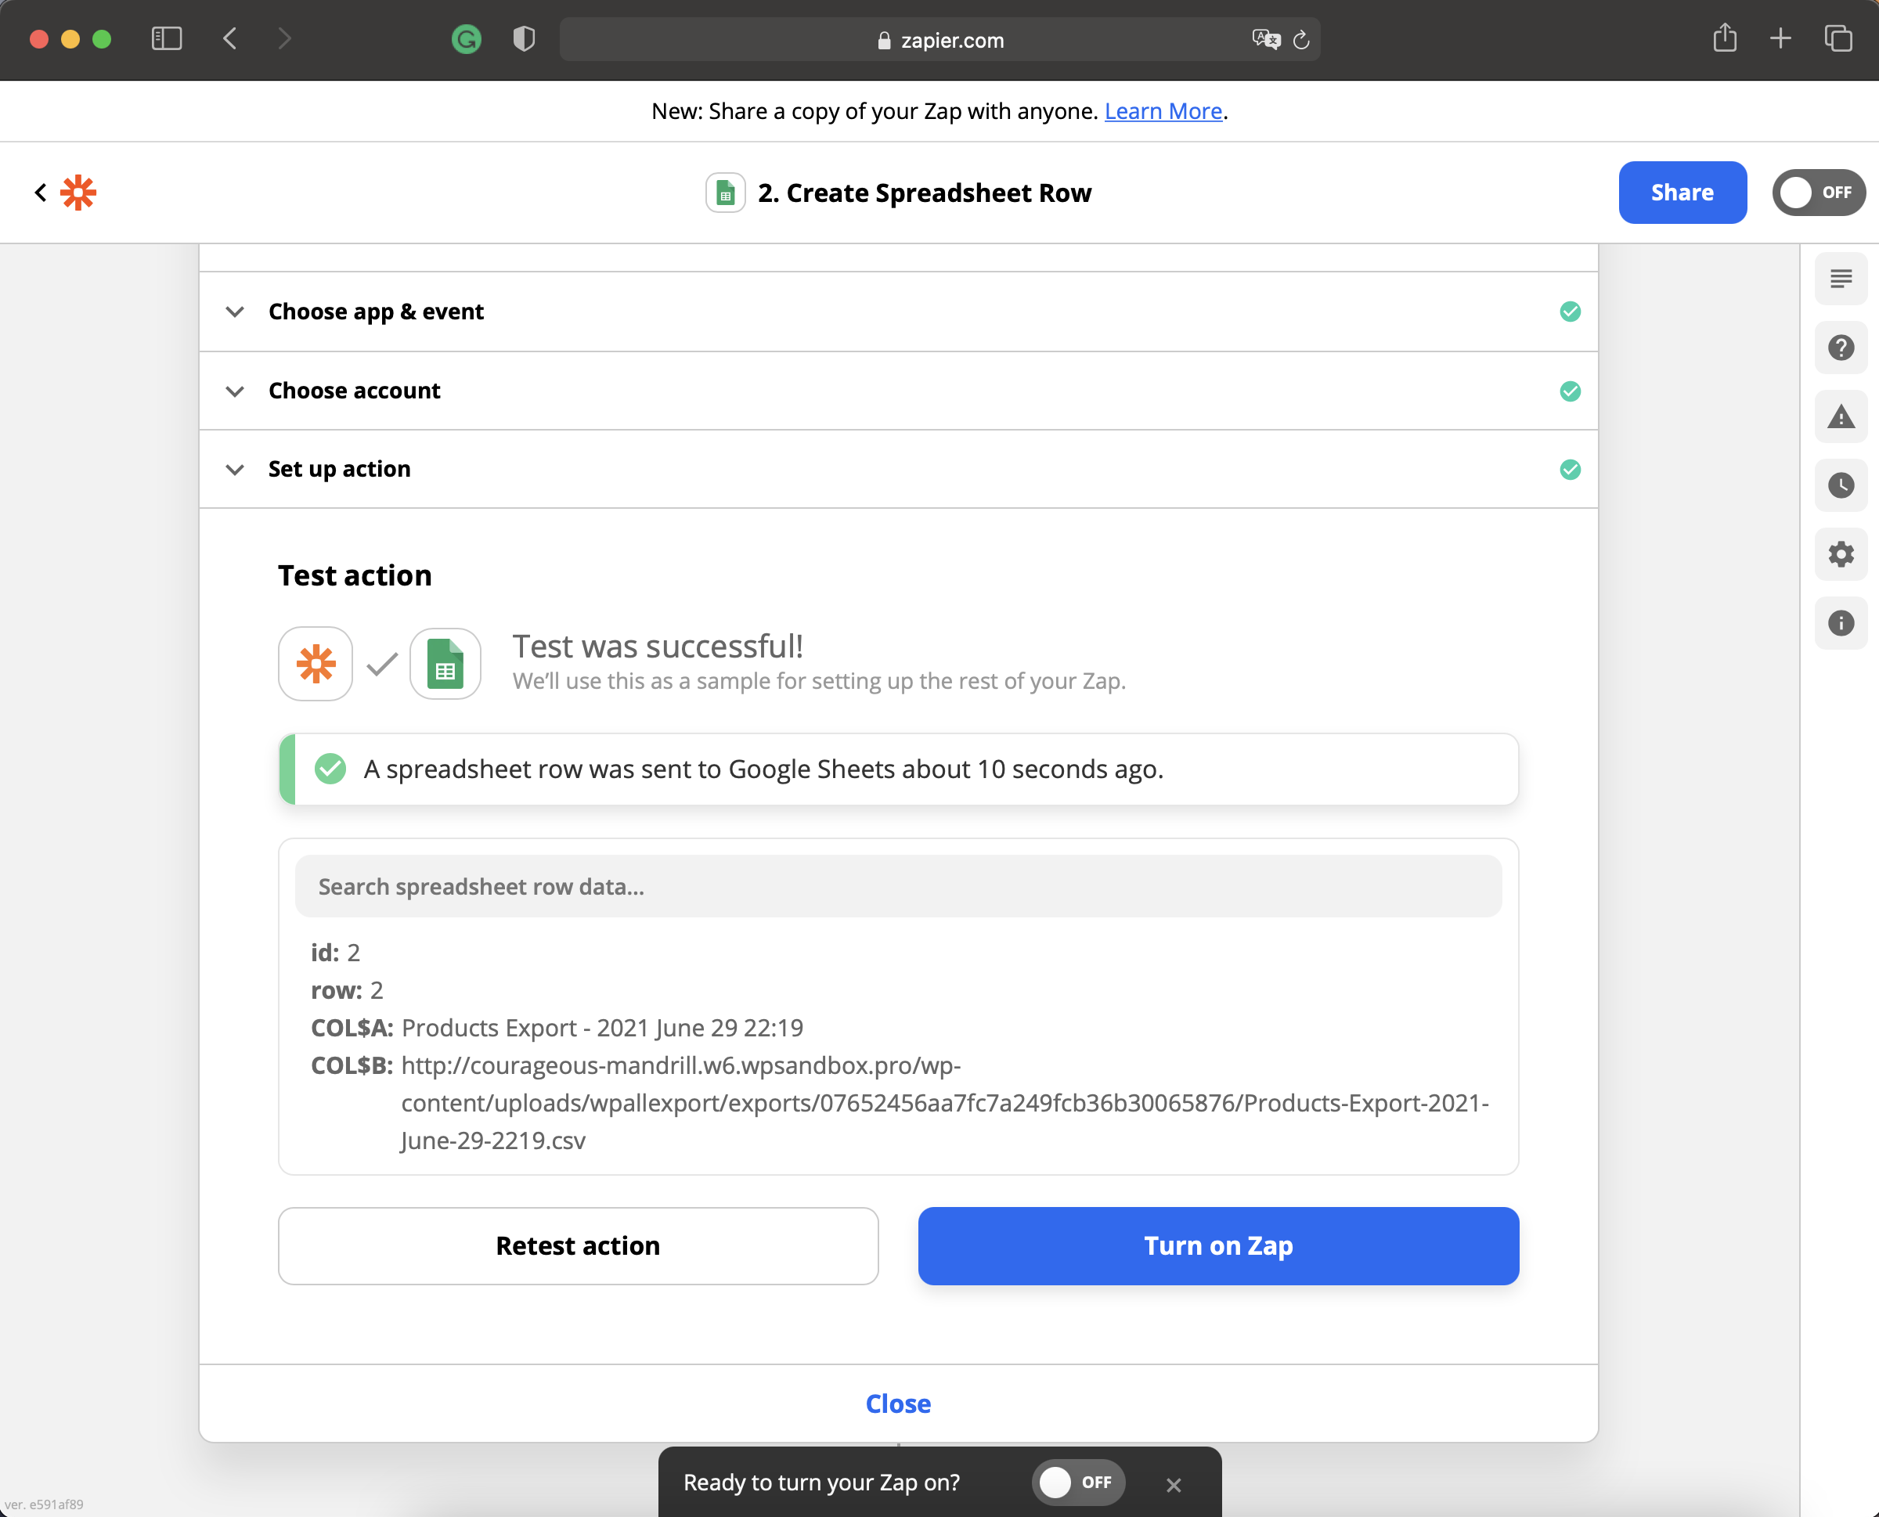Click the Zapier orange asterisk logo

coord(78,193)
